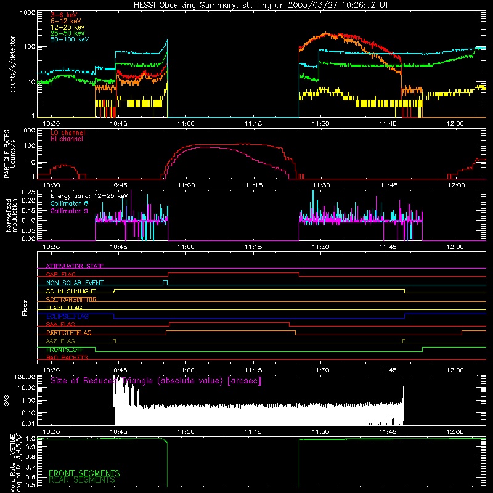Select the 12-25 keV legend label
Viewport: 493px width, 493px height.
(x=67, y=27)
